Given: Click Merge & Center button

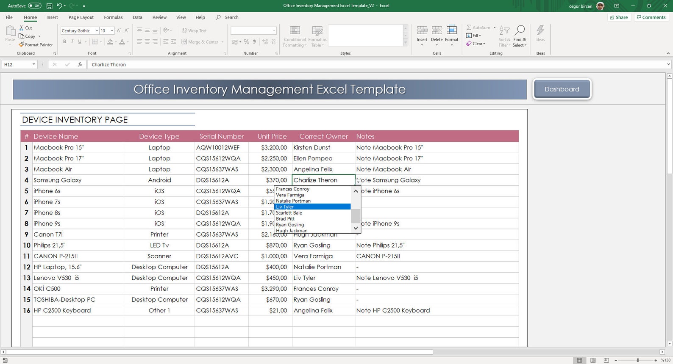Looking at the screenshot, I should click(x=200, y=42).
